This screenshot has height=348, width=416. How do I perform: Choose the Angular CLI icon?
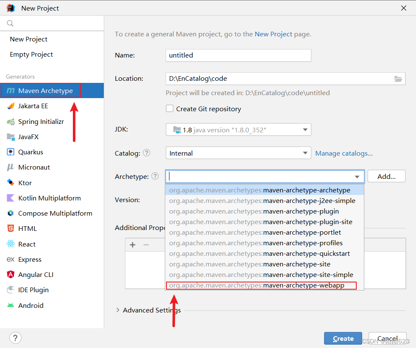pyautogui.click(x=11, y=274)
